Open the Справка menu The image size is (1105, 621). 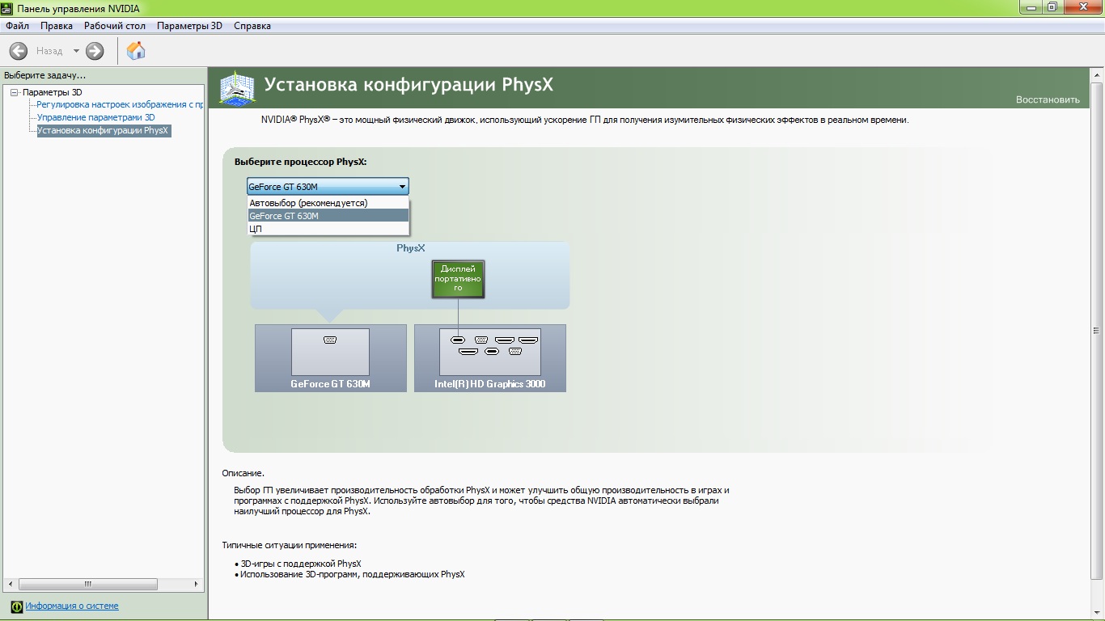[252, 26]
